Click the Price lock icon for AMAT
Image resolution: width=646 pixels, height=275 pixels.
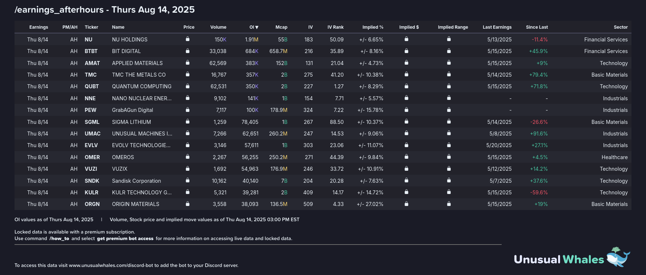(188, 62)
